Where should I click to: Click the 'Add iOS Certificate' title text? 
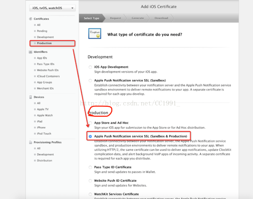tap(159, 7)
